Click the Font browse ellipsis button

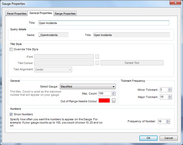click(97, 56)
